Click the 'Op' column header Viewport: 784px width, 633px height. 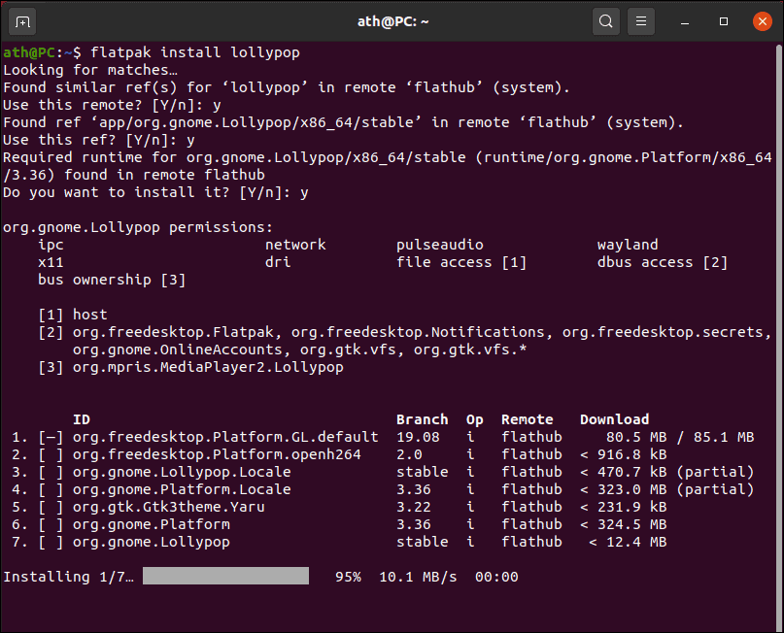[475, 420]
